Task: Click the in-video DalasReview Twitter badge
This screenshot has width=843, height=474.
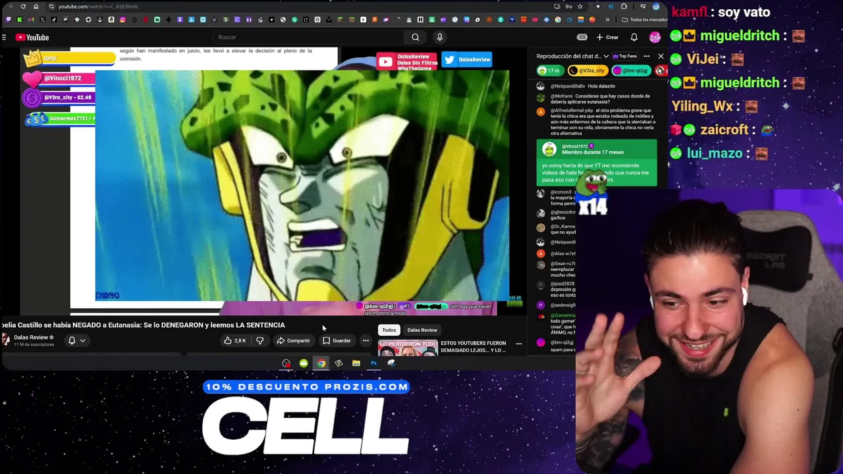Action: coord(467,60)
